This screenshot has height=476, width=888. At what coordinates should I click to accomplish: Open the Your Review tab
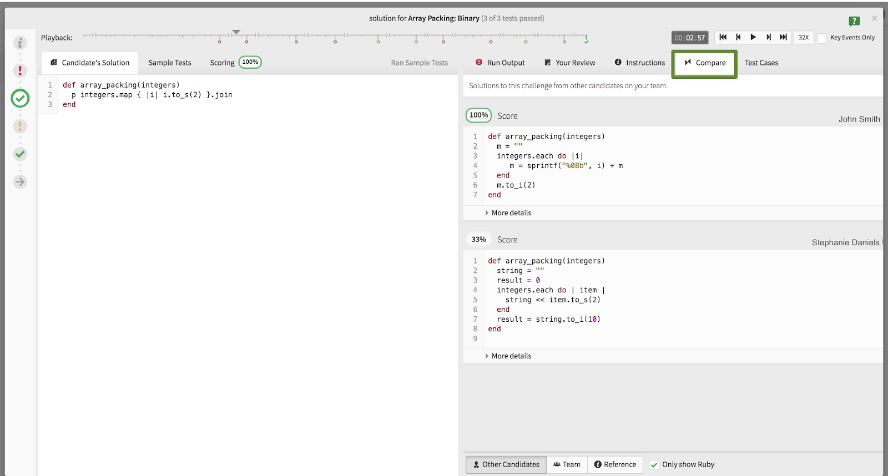(x=569, y=63)
